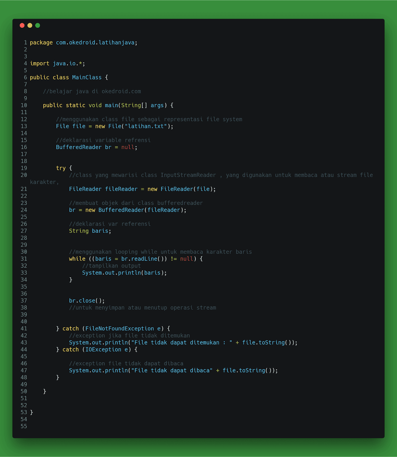
Task: Click line number 31 in gutter
Action: click(x=24, y=259)
